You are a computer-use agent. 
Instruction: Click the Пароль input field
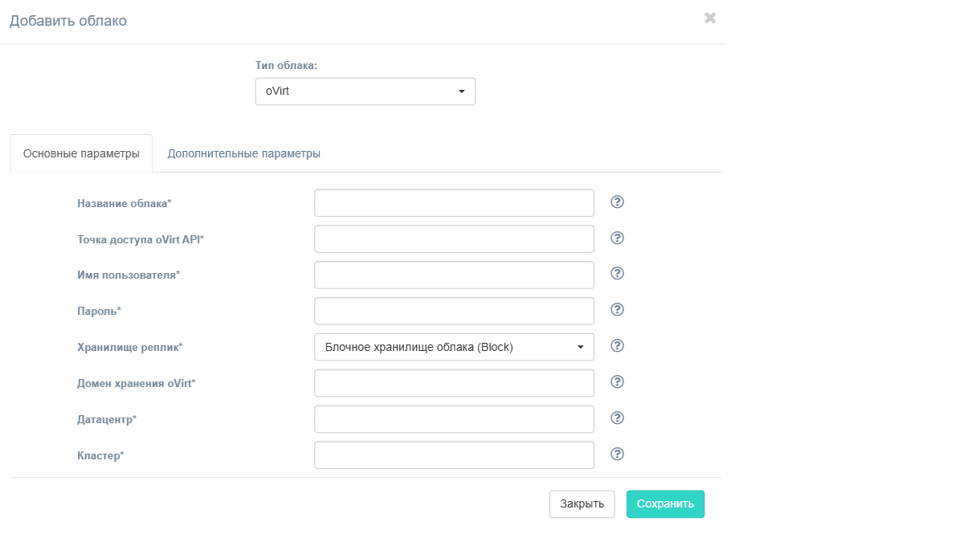click(454, 312)
